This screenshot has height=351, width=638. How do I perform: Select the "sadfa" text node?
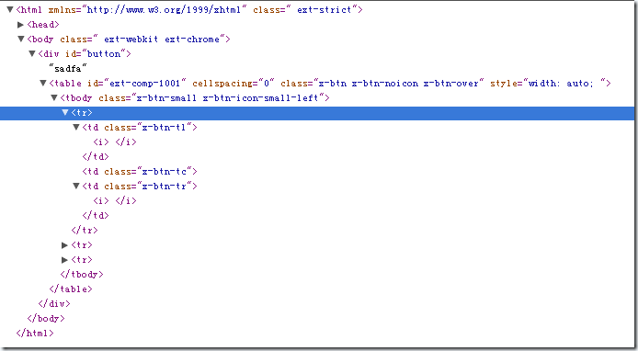68,69
